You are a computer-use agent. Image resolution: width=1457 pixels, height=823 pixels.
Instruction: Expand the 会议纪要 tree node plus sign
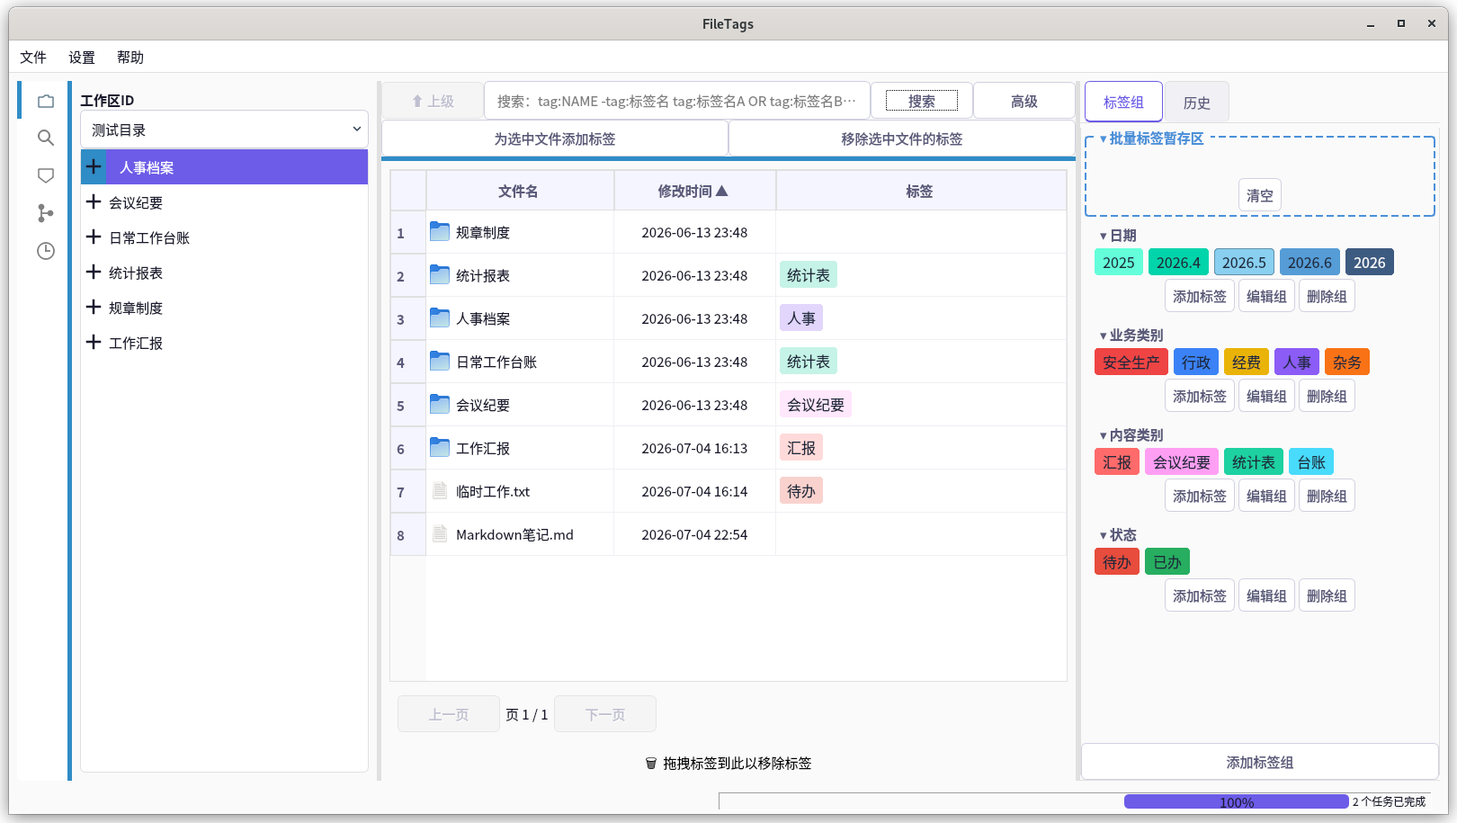pyautogui.click(x=94, y=201)
